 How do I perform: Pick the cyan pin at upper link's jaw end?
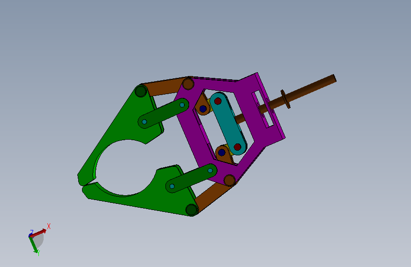pos(144,122)
